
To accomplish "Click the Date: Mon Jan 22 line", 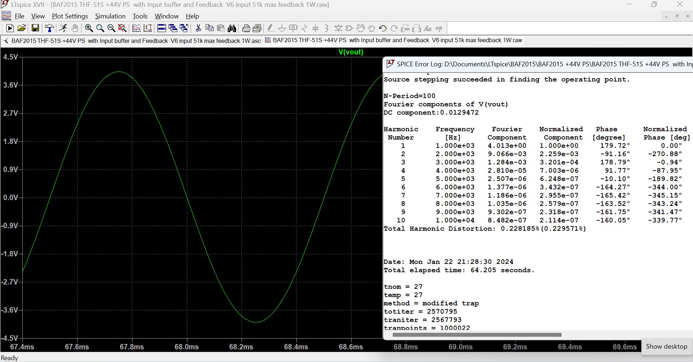I will pyautogui.click(x=448, y=262).
